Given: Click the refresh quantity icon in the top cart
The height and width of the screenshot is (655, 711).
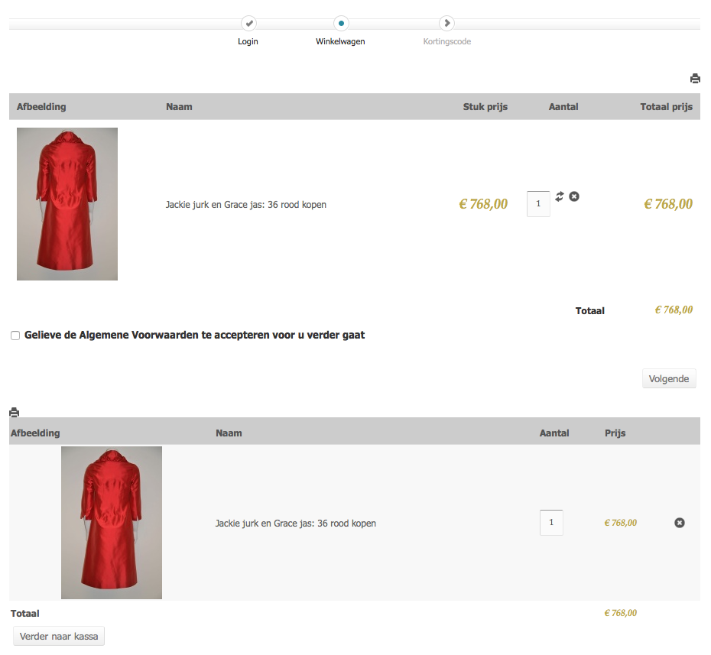Looking at the screenshot, I should click(x=560, y=196).
